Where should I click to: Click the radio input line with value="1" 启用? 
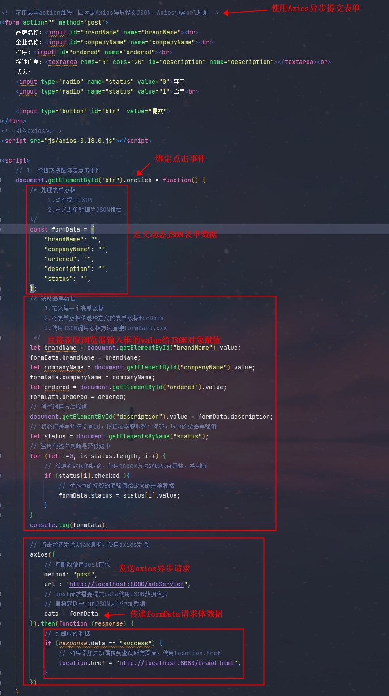[107, 91]
